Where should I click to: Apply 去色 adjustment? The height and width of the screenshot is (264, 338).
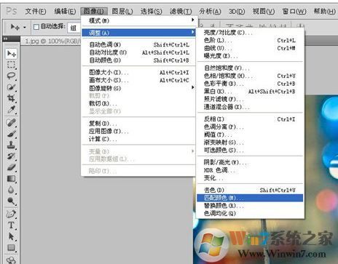[250, 190]
